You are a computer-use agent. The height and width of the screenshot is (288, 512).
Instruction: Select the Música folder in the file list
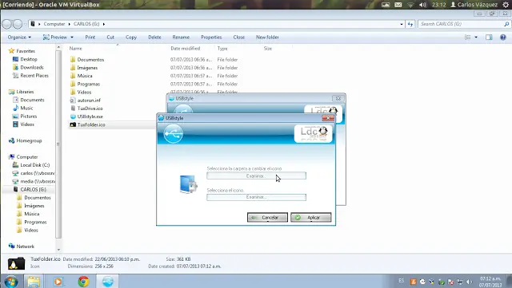tap(85, 76)
